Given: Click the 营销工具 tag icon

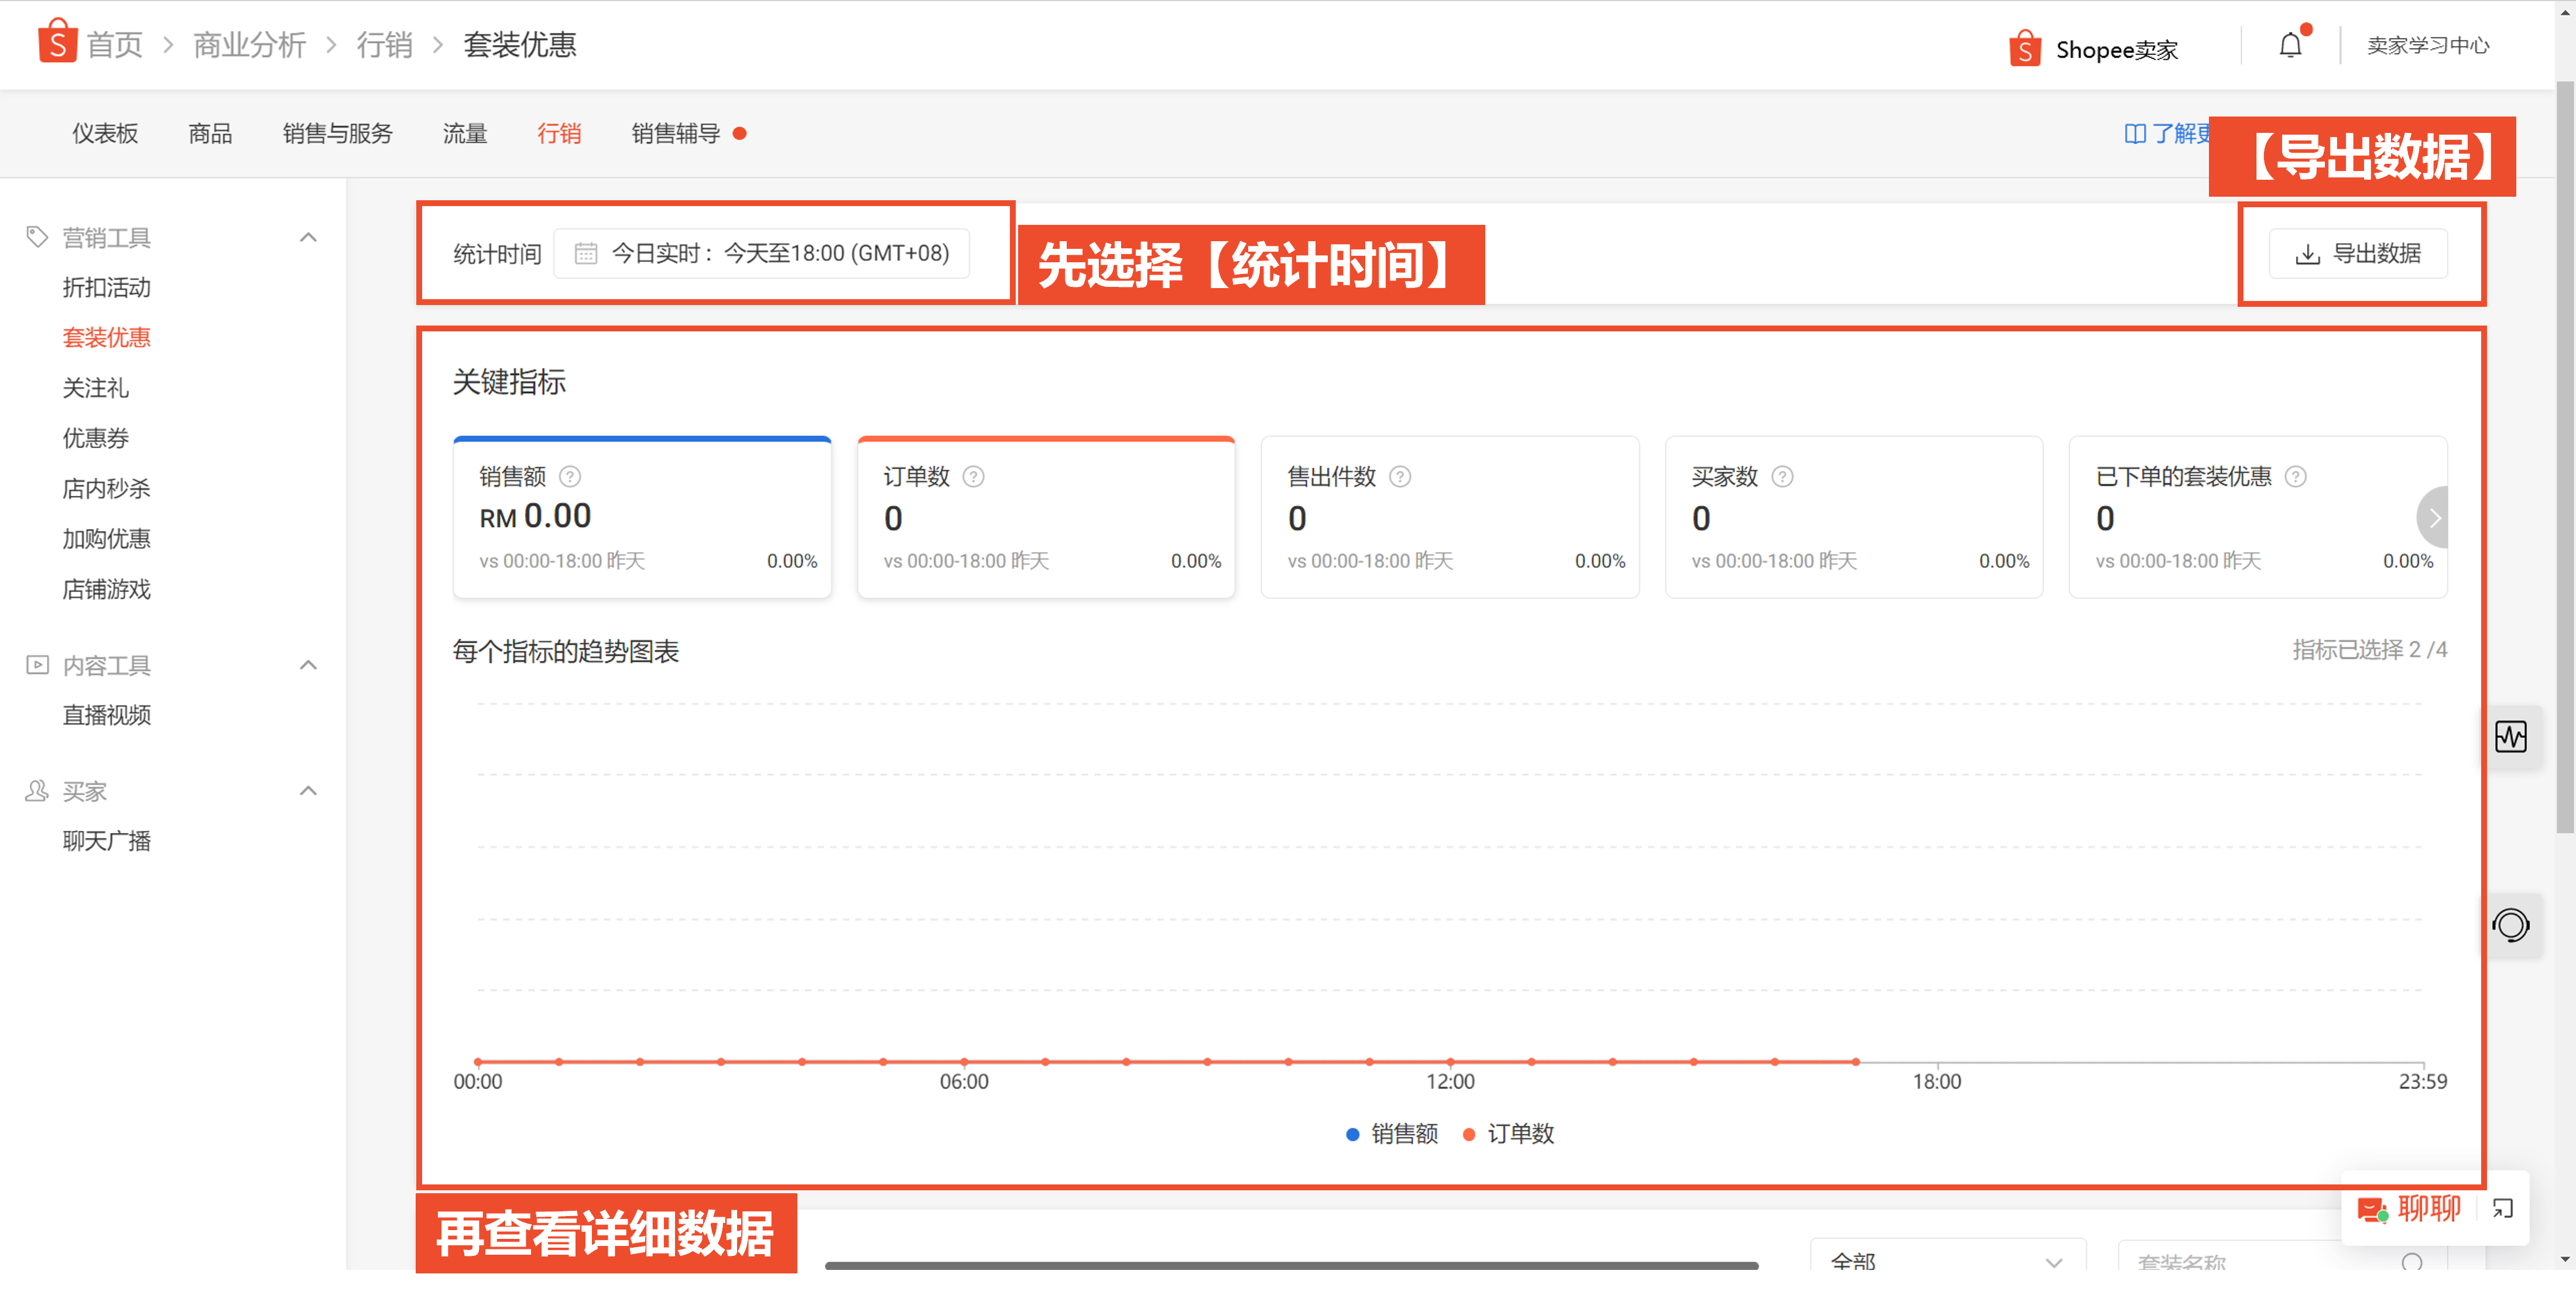Looking at the screenshot, I should click(37, 237).
